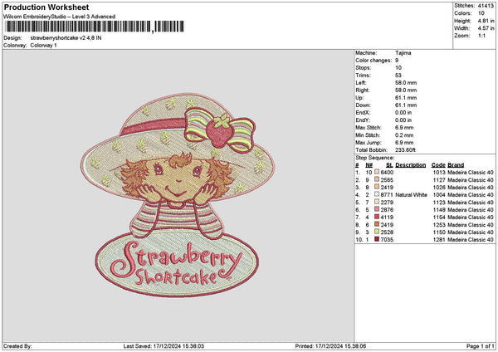Screen dimensions: 498x352
Task: Click the Printed timestamp in footer
Action: coord(330,346)
